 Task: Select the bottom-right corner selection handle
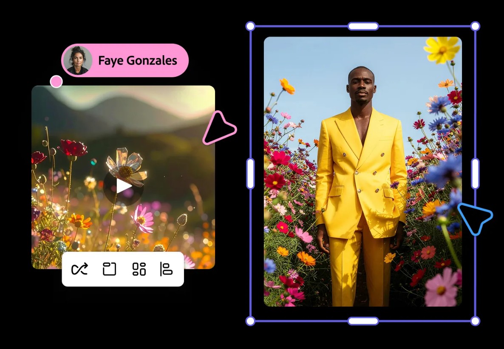click(475, 321)
